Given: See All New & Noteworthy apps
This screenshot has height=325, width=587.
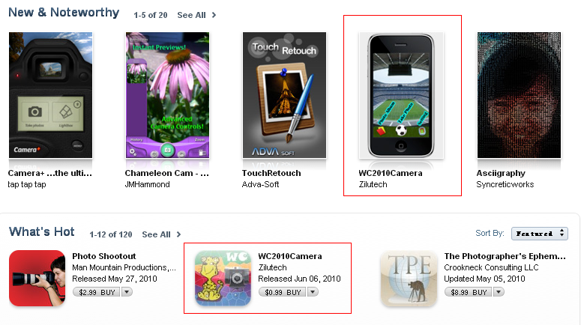Looking at the screenshot, I should tap(196, 15).
